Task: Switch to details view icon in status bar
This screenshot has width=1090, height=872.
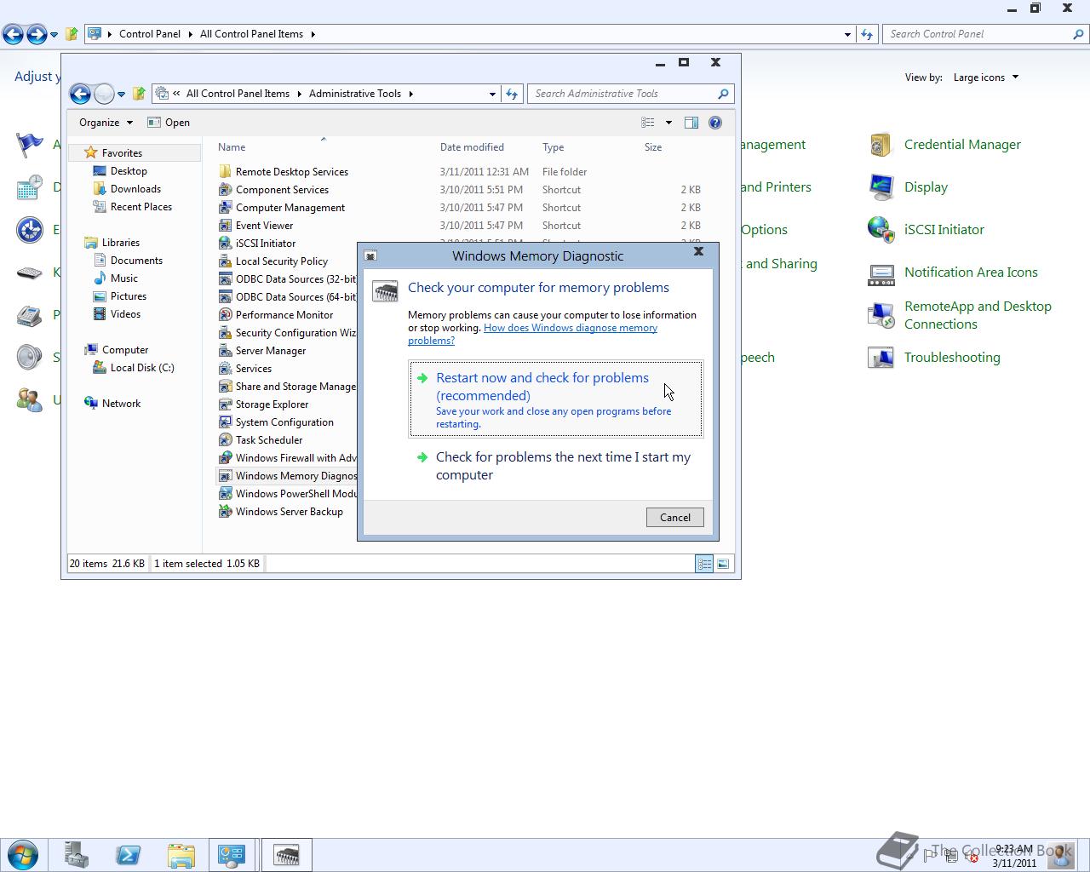Action: coord(704,564)
